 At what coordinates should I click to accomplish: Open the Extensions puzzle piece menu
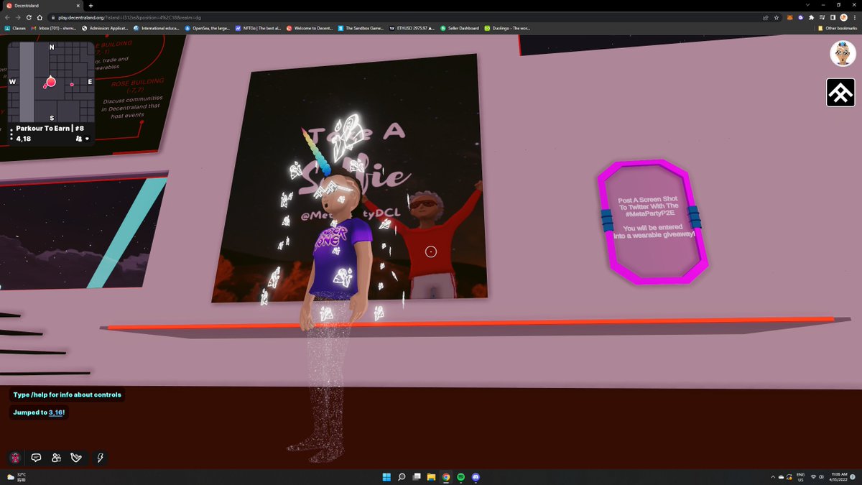click(811, 17)
